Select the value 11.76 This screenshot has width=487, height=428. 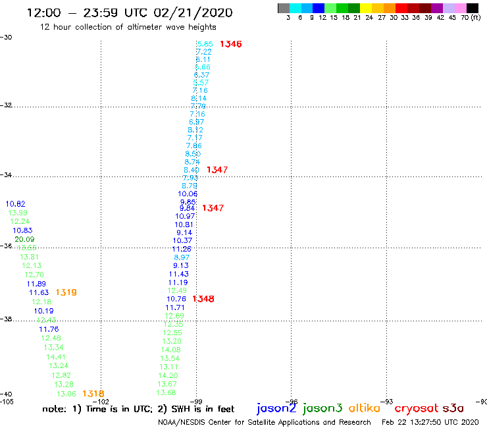[x=49, y=329]
